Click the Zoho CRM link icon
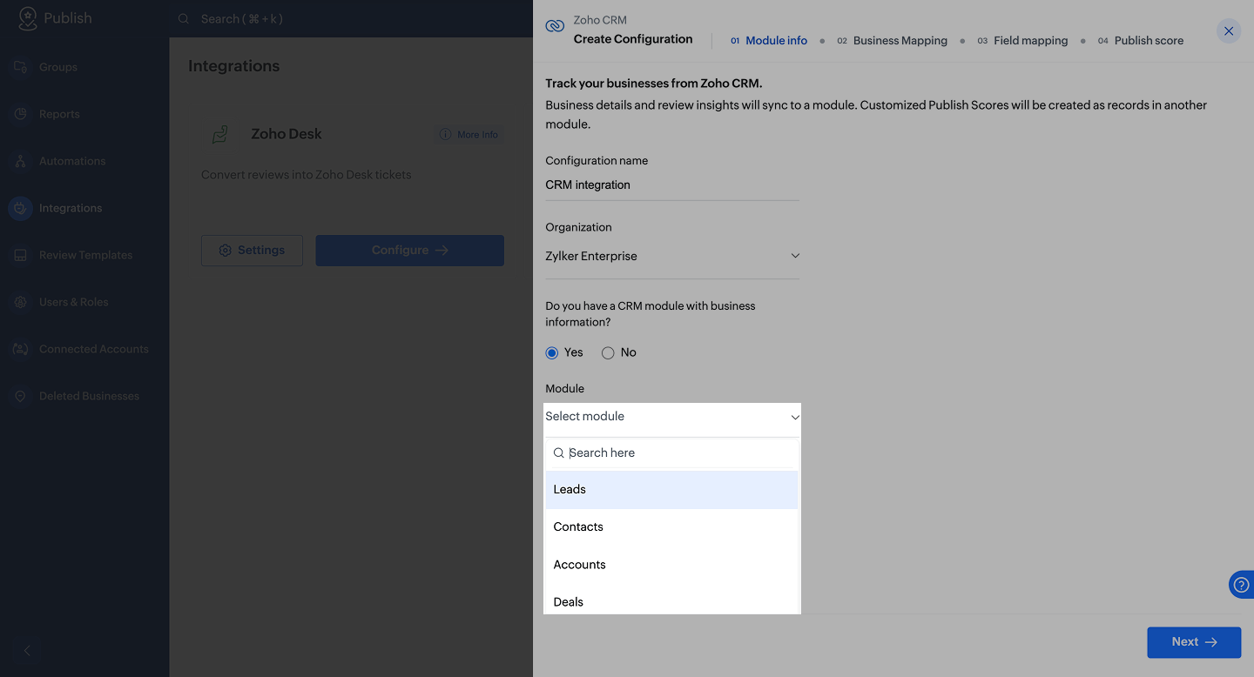The image size is (1254, 677). (x=555, y=26)
